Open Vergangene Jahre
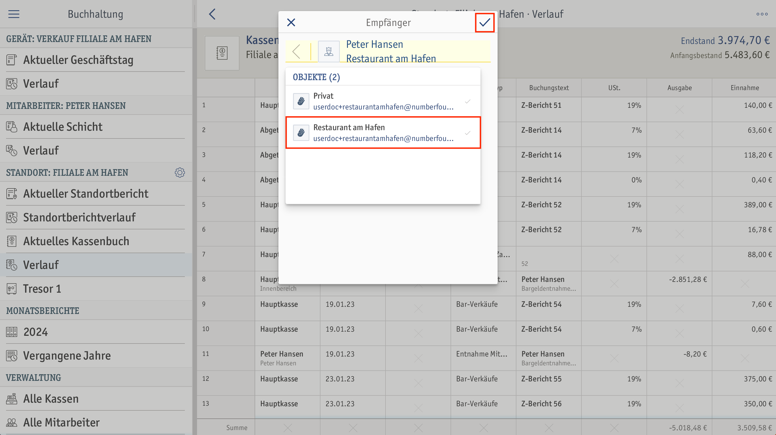 [x=96, y=356]
